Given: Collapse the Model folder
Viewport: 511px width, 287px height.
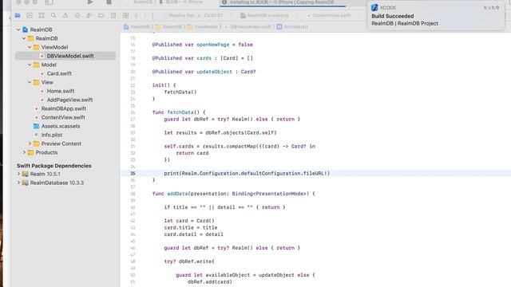Looking at the screenshot, I should (x=30, y=65).
